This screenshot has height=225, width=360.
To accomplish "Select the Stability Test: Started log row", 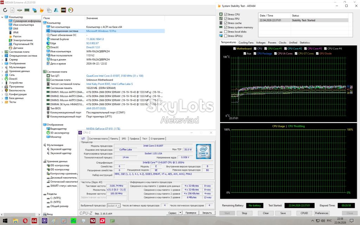I will point(303,20).
